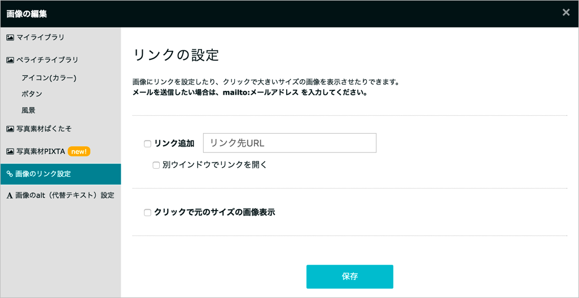The width and height of the screenshot is (579, 298).
Task: Switch to 画像のalt（代替テキスト）設定
Action: coord(60,196)
